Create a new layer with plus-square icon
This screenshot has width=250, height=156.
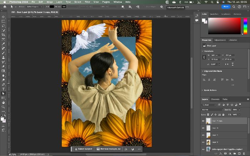239,154
